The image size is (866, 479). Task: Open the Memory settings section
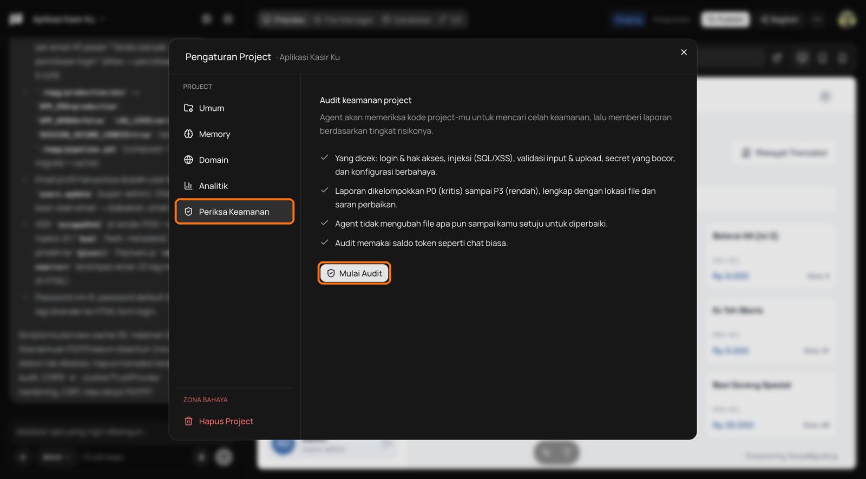tap(234, 134)
